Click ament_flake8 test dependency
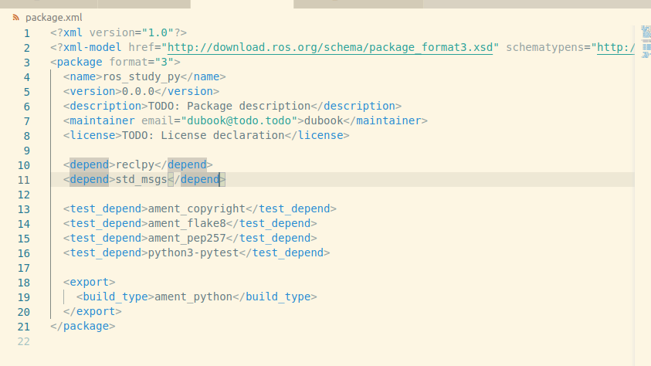The width and height of the screenshot is (651, 366). coord(187,223)
